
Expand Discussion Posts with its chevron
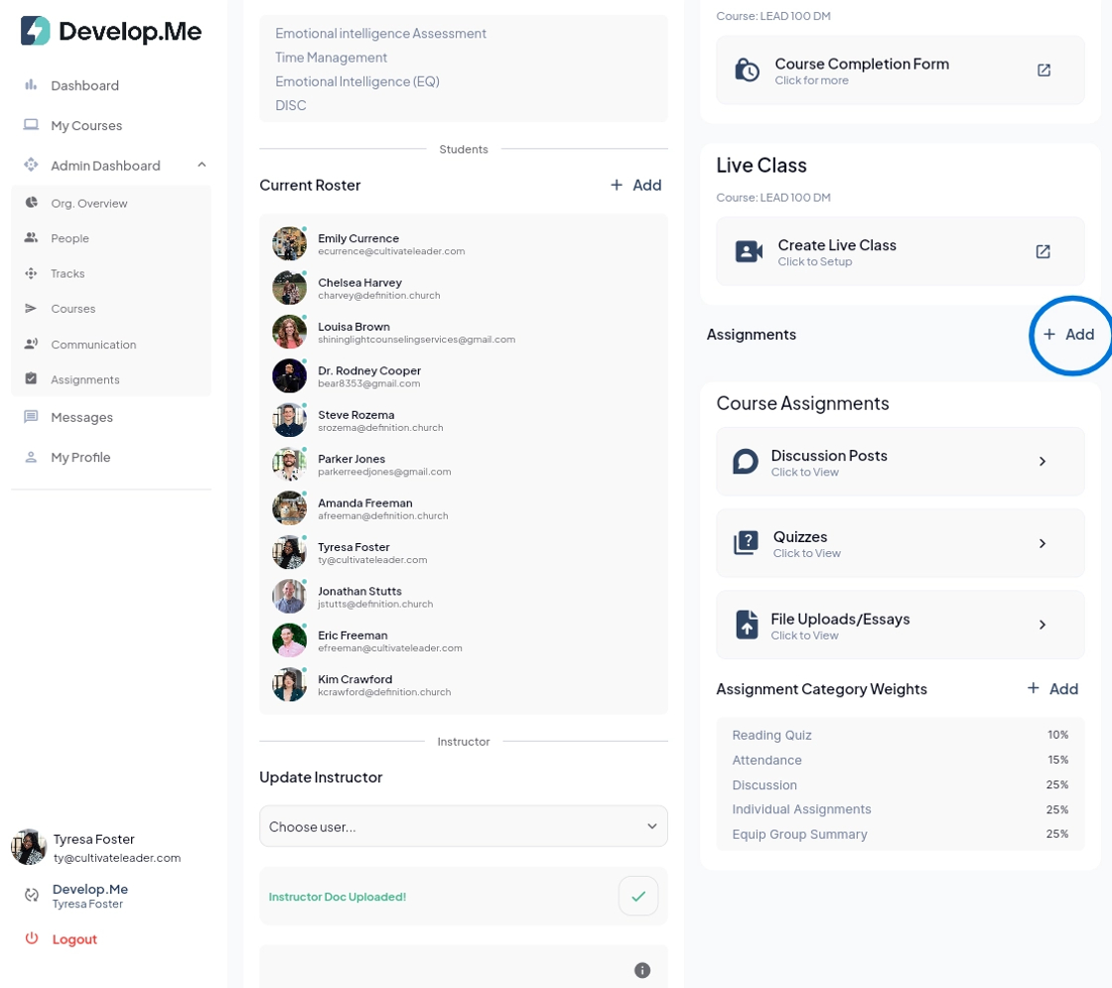[1042, 462]
